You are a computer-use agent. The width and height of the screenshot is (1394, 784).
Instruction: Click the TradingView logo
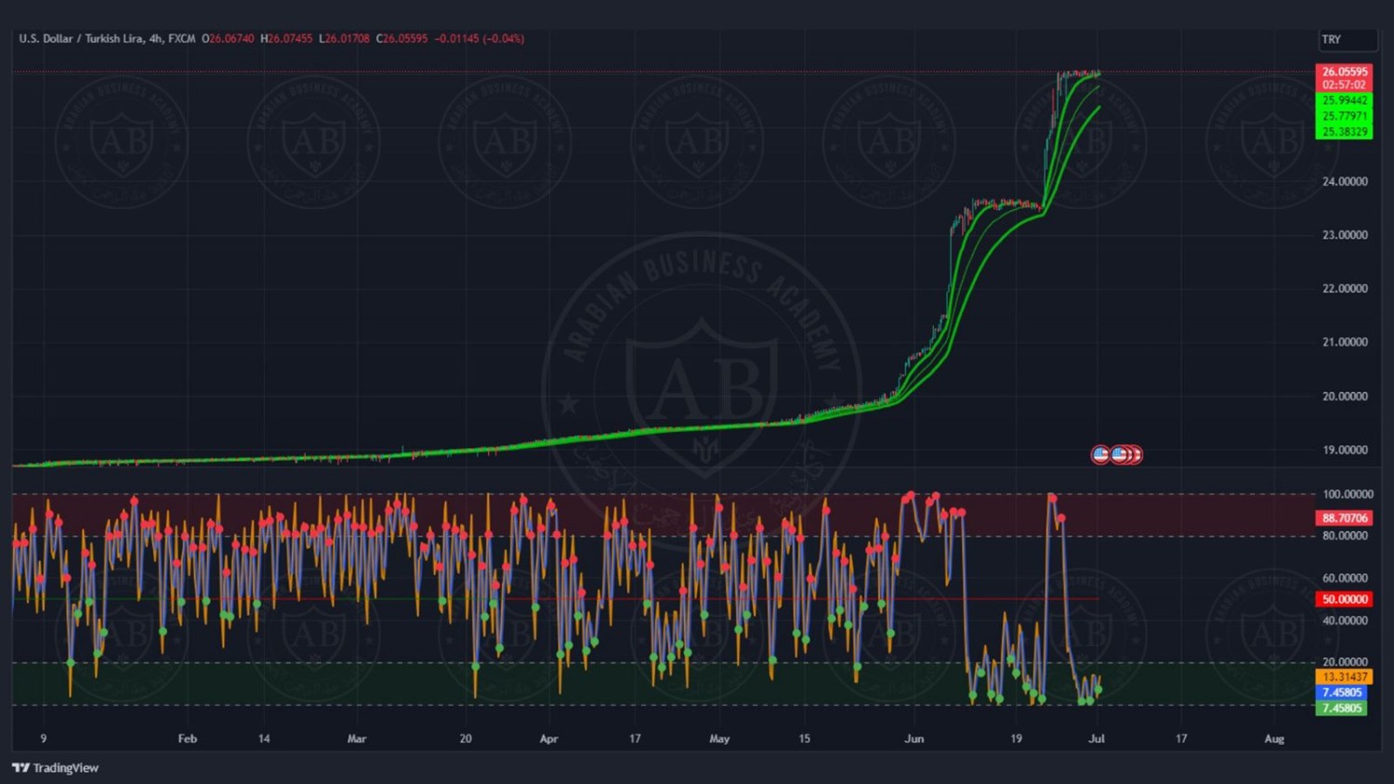(x=55, y=767)
